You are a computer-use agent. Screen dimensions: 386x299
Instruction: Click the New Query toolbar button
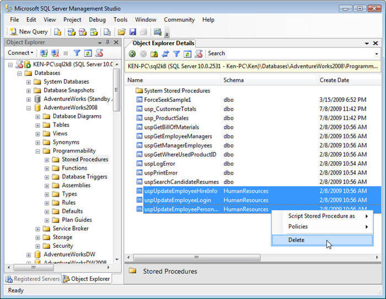[28, 31]
